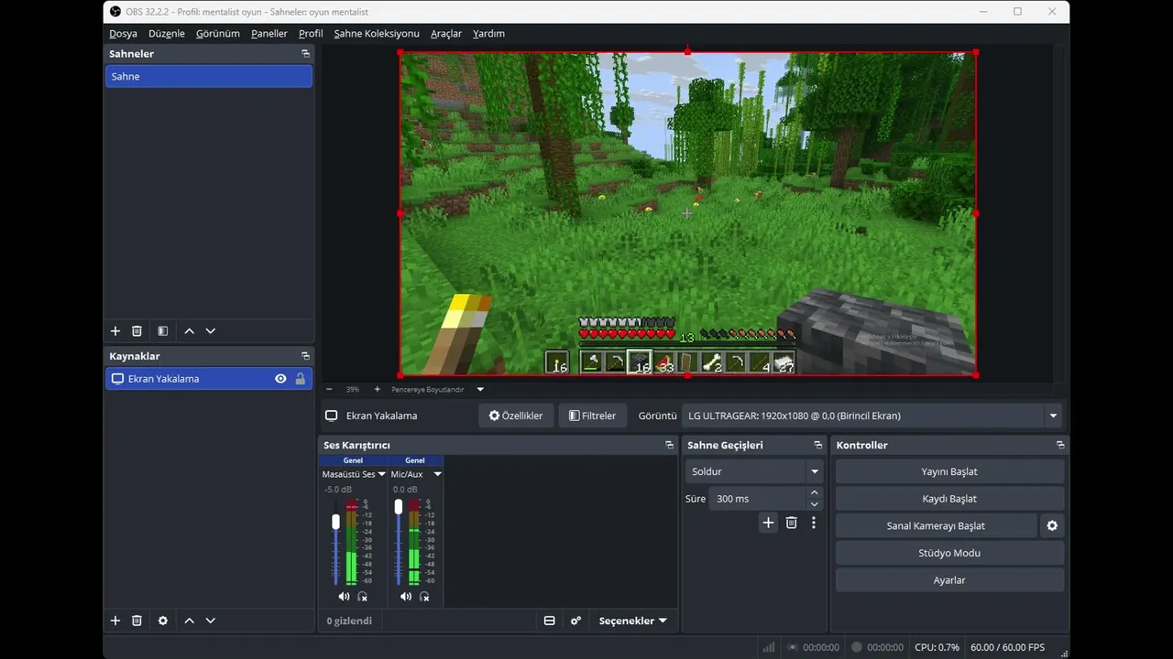The height and width of the screenshot is (659, 1173).
Task: Move scene down in Sahneler list
Action: [211, 331]
